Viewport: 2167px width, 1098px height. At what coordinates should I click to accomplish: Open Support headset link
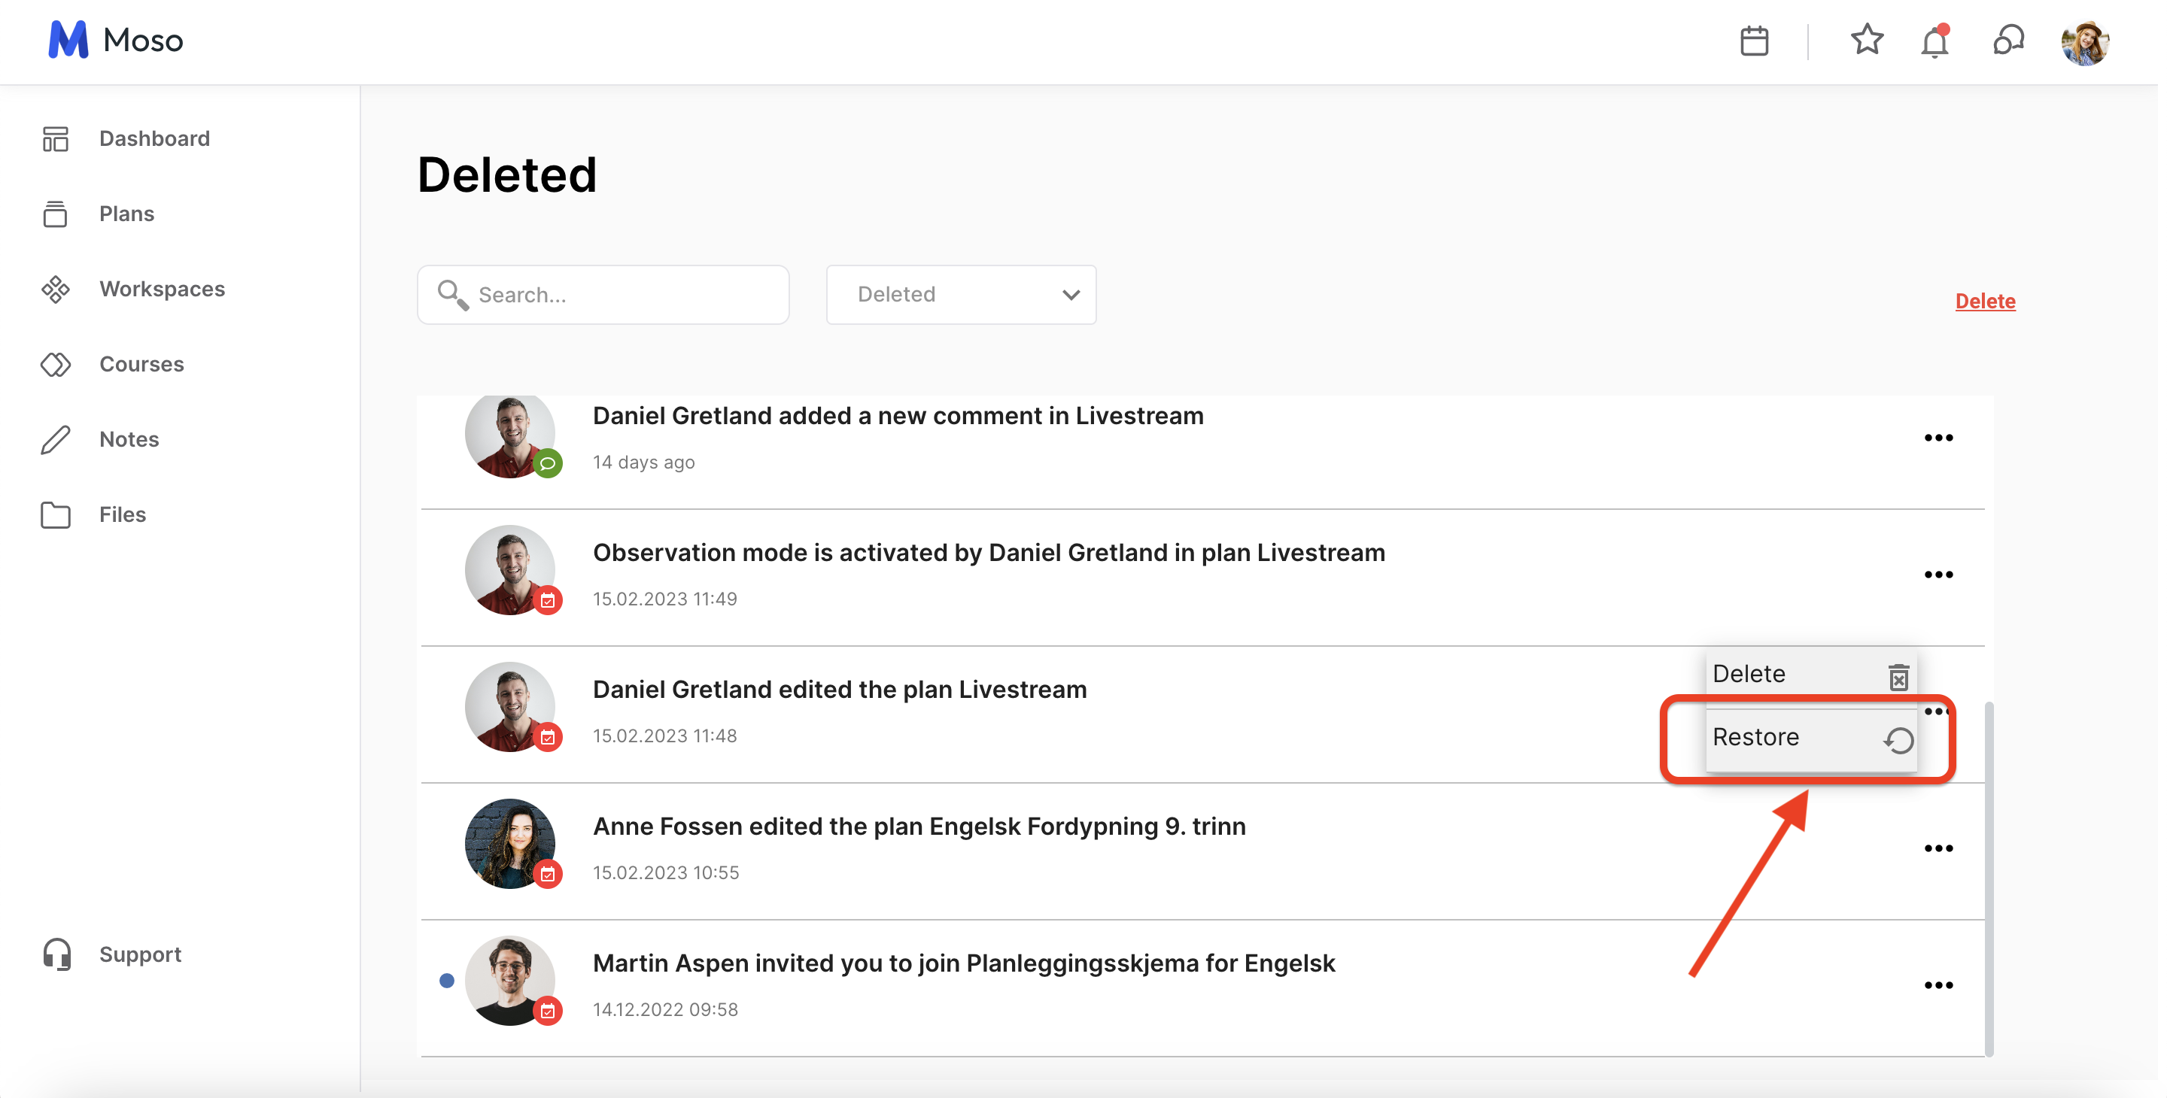[x=140, y=954]
